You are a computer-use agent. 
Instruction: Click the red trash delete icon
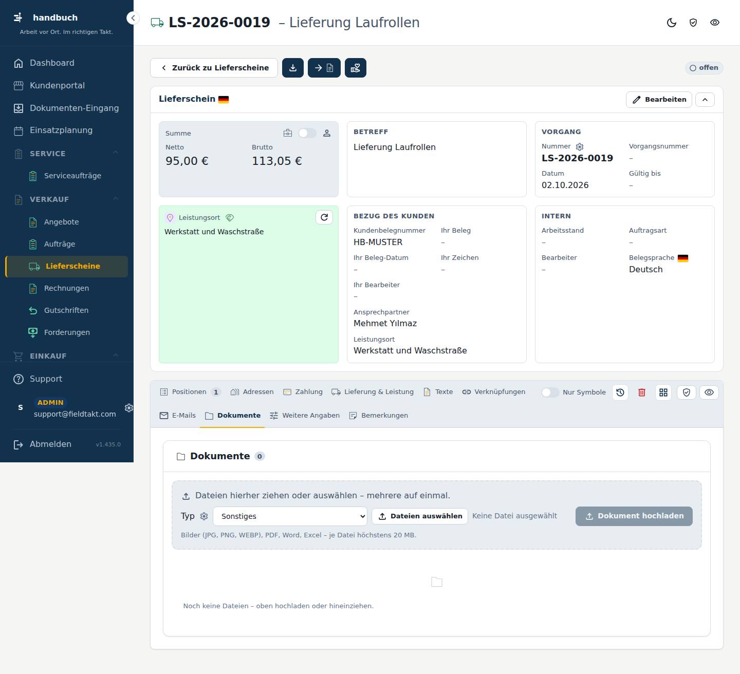click(642, 392)
